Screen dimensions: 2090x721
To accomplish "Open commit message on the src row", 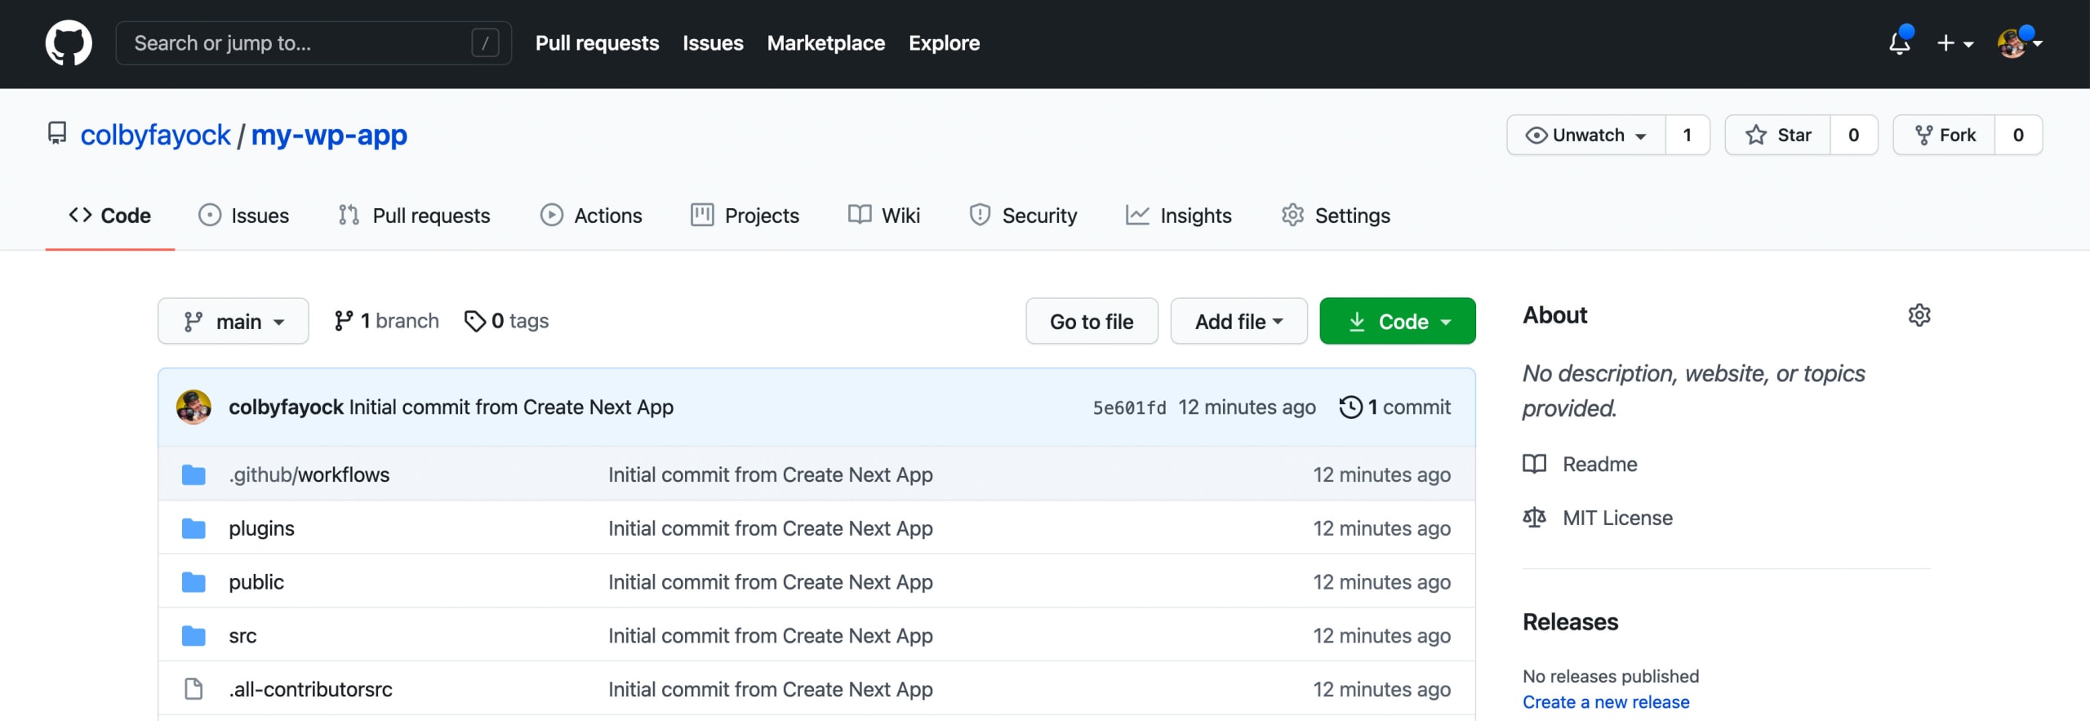I will point(770,636).
